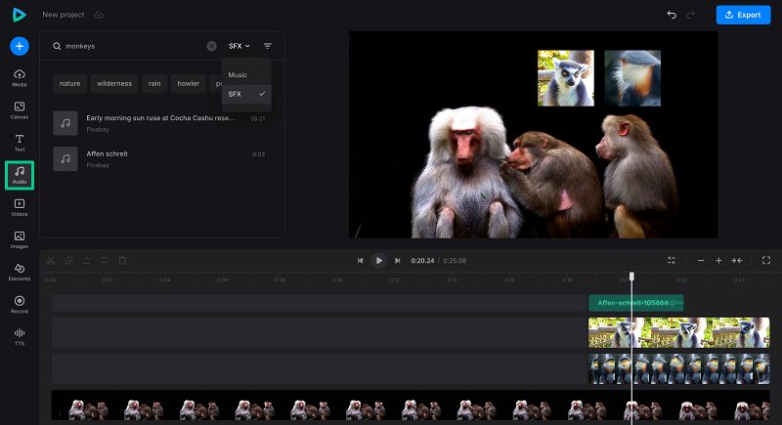
Task: Click the bring forward layer icon
Action: click(86, 261)
